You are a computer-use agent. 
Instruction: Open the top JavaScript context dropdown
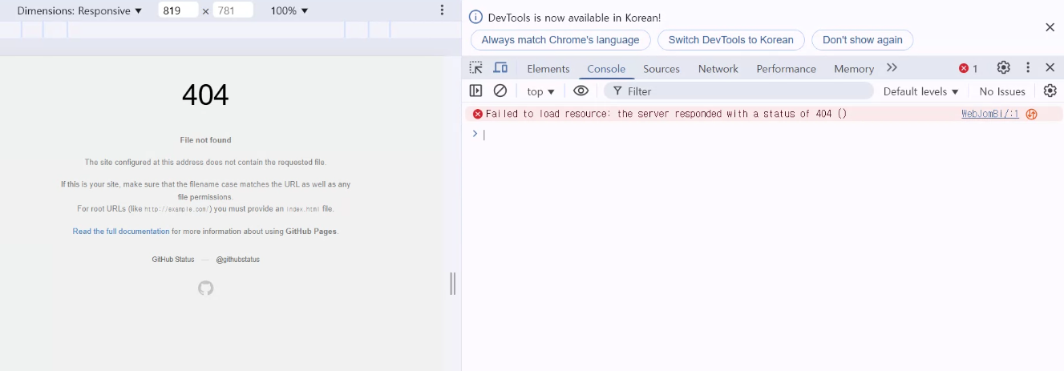click(540, 91)
